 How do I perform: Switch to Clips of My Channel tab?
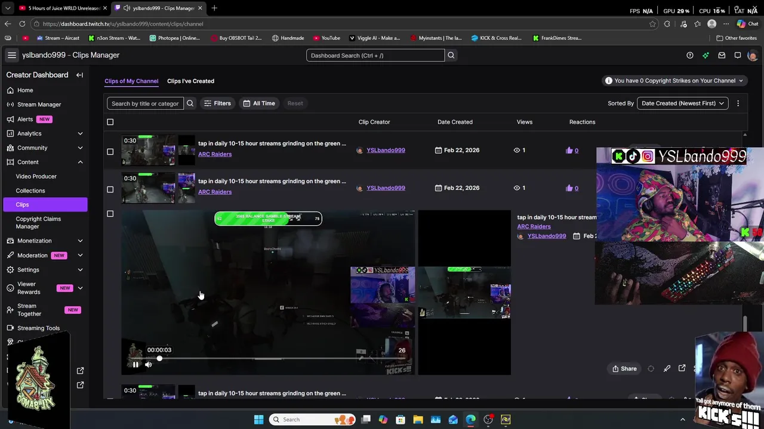click(x=131, y=81)
